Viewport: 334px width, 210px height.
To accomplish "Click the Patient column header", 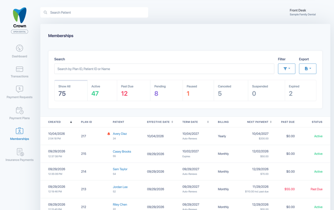I will tap(119, 122).
